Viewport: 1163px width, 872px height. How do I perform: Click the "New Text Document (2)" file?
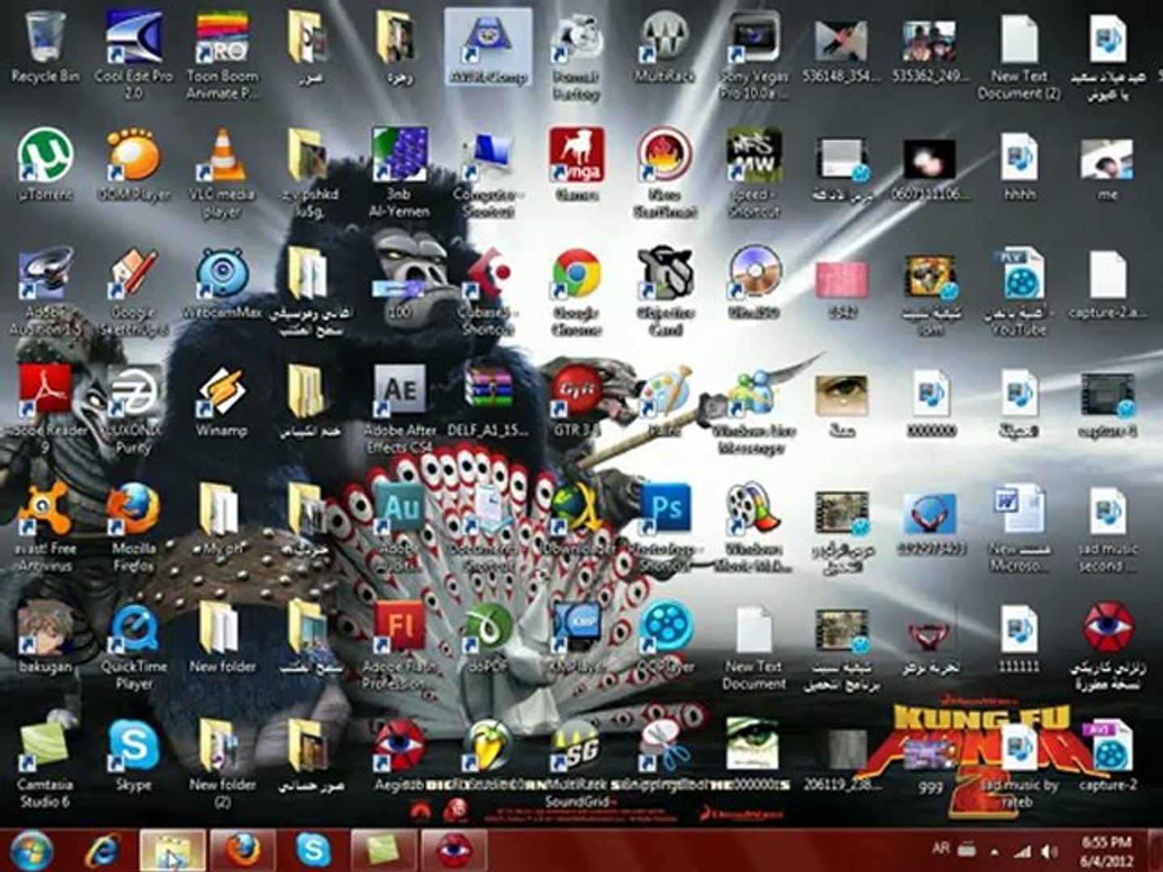(1019, 55)
